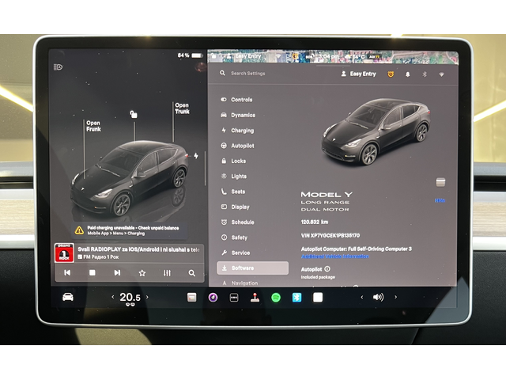Tap the Svali RADIOPLAY track title
Screen dimensions: 506x380
coord(138,249)
